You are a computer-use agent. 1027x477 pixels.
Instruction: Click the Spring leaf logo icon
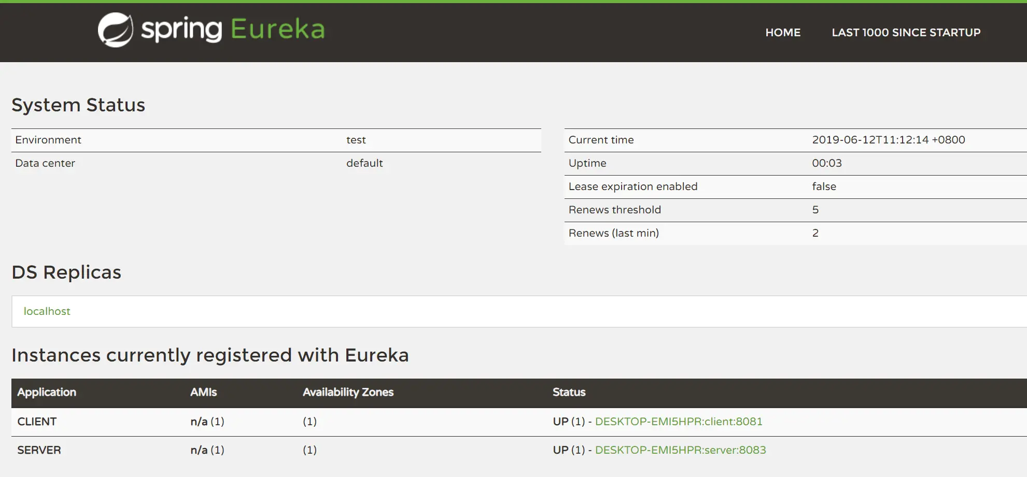coord(116,30)
